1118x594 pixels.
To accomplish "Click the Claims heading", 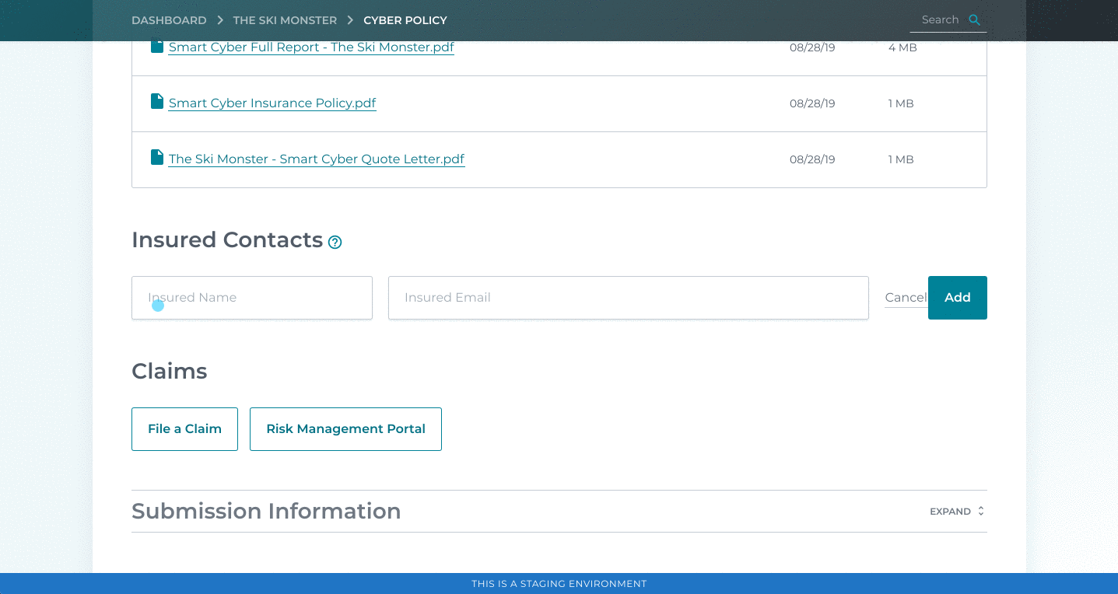I will point(170,372).
